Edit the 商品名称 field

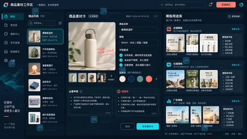tap(139, 30)
